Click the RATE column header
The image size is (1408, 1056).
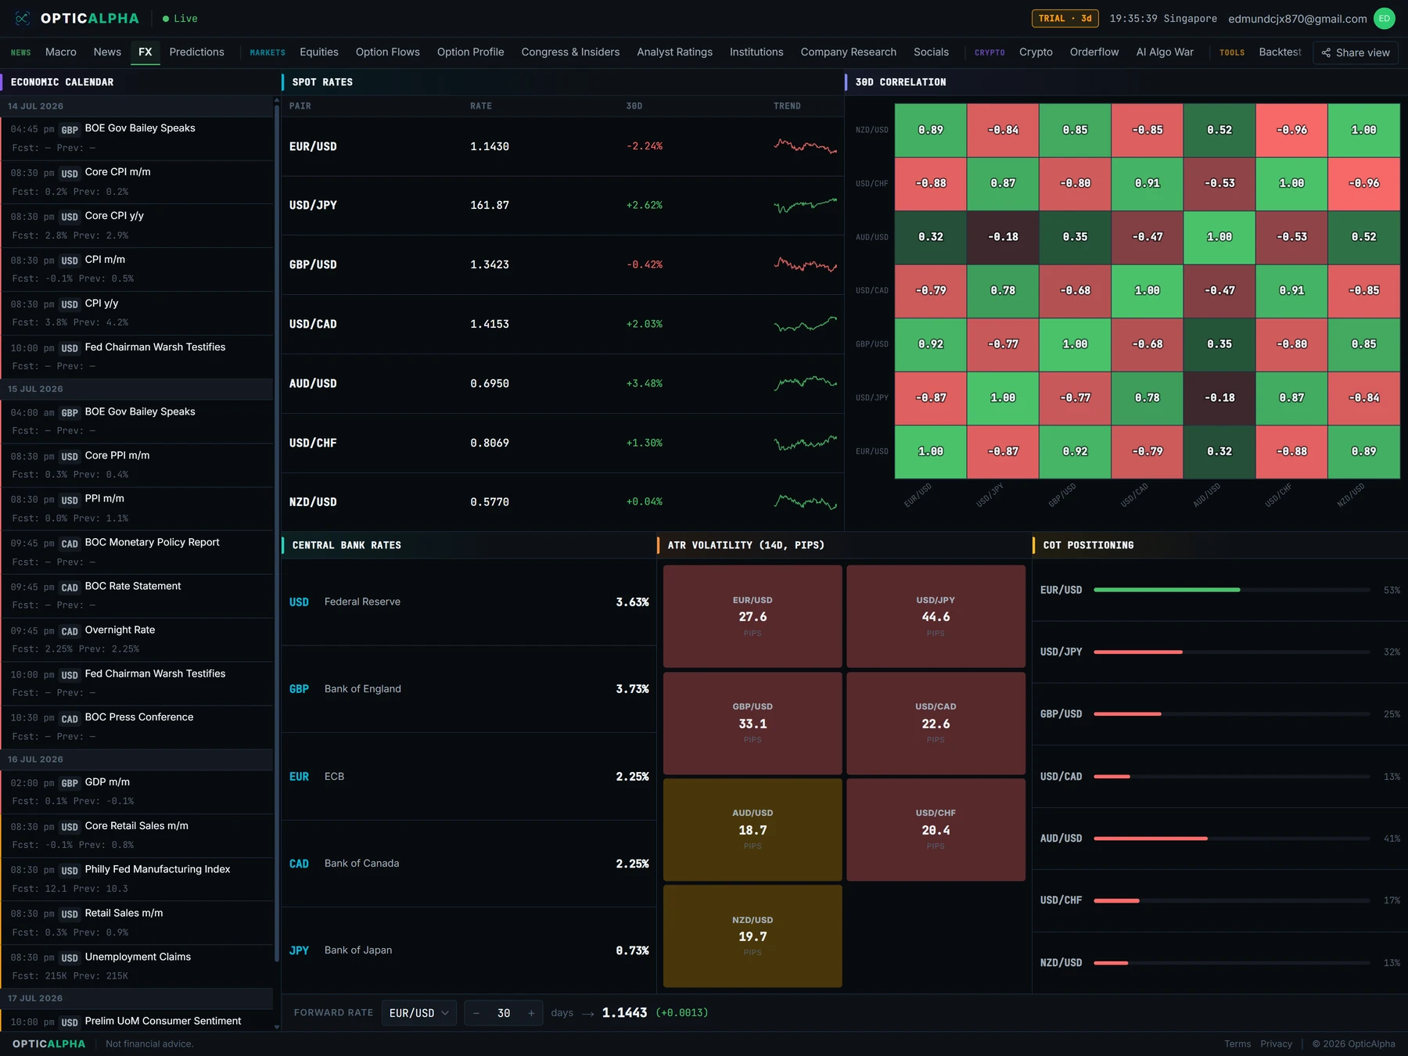tap(481, 106)
